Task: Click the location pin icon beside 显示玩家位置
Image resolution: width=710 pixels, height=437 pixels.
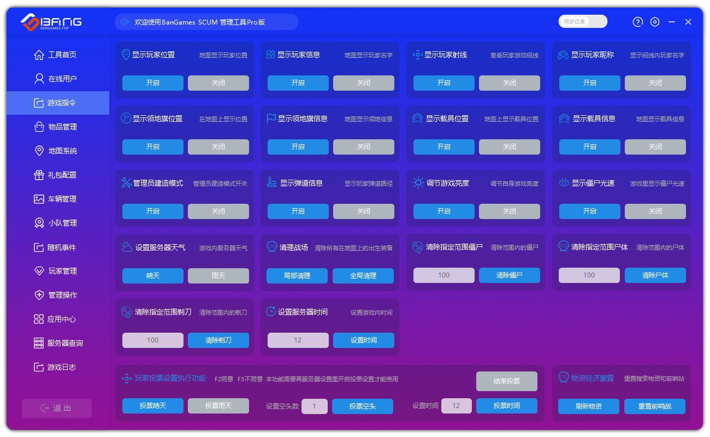Action: click(126, 55)
